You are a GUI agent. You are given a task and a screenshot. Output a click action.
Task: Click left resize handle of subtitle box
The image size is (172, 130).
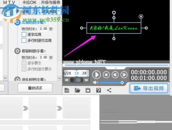click(x=82, y=28)
